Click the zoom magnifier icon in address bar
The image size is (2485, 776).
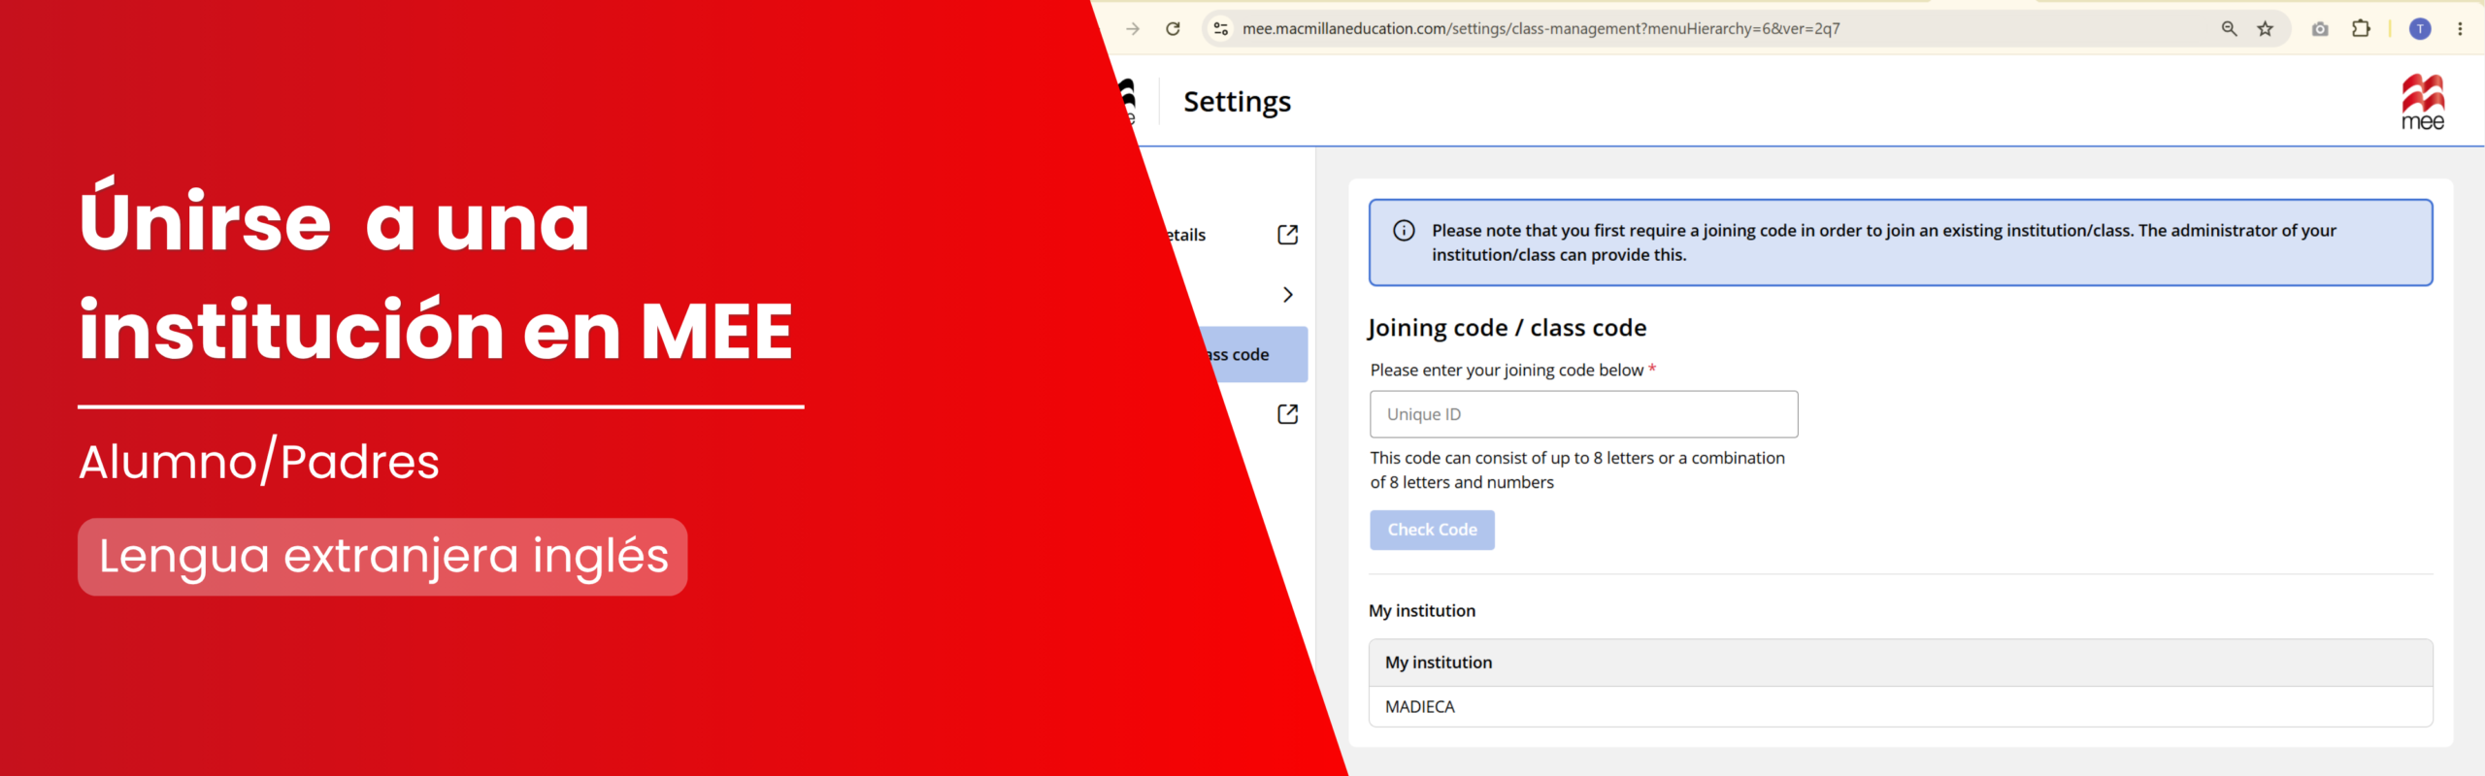pyautogui.click(x=2229, y=29)
